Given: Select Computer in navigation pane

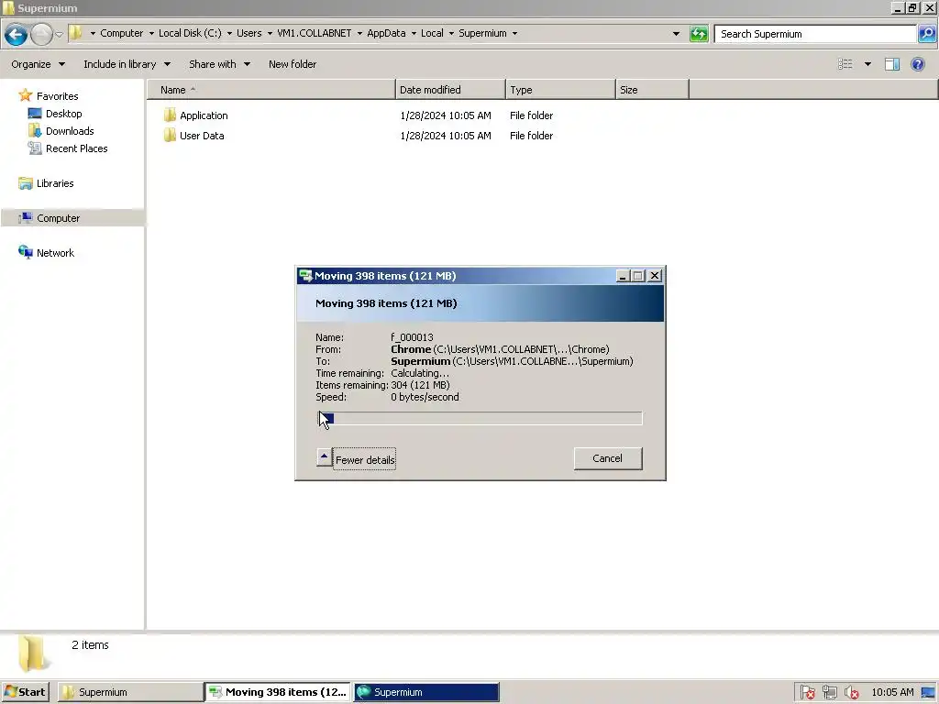Looking at the screenshot, I should (x=58, y=218).
